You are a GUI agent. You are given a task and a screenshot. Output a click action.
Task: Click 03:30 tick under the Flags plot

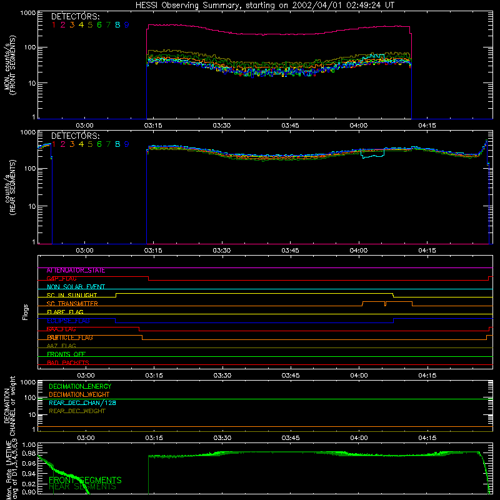tap(222, 376)
